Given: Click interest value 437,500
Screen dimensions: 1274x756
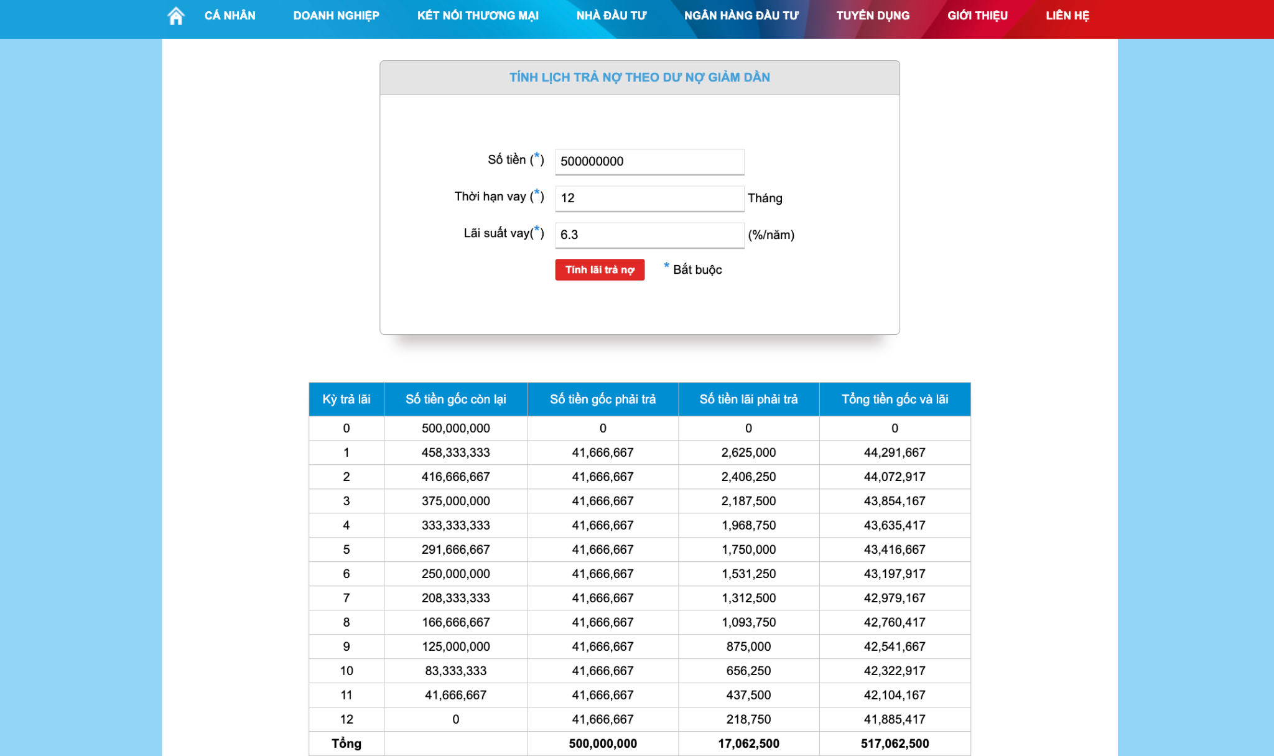Looking at the screenshot, I should coord(749,695).
